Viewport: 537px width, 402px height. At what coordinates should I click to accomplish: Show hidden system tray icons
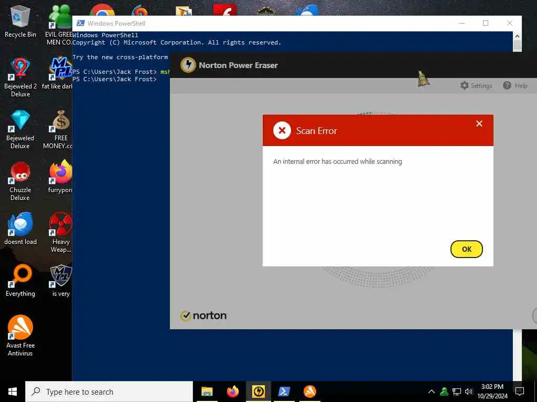(432, 392)
